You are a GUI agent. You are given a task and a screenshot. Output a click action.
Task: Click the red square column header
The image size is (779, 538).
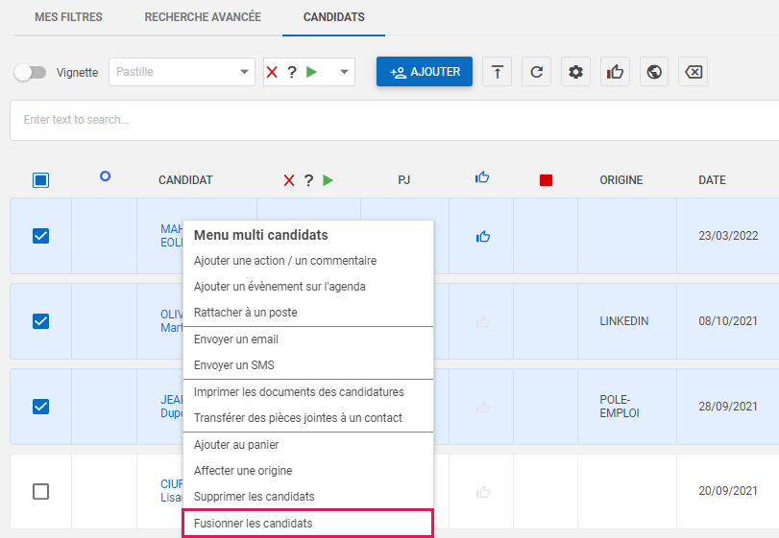click(546, 179)
